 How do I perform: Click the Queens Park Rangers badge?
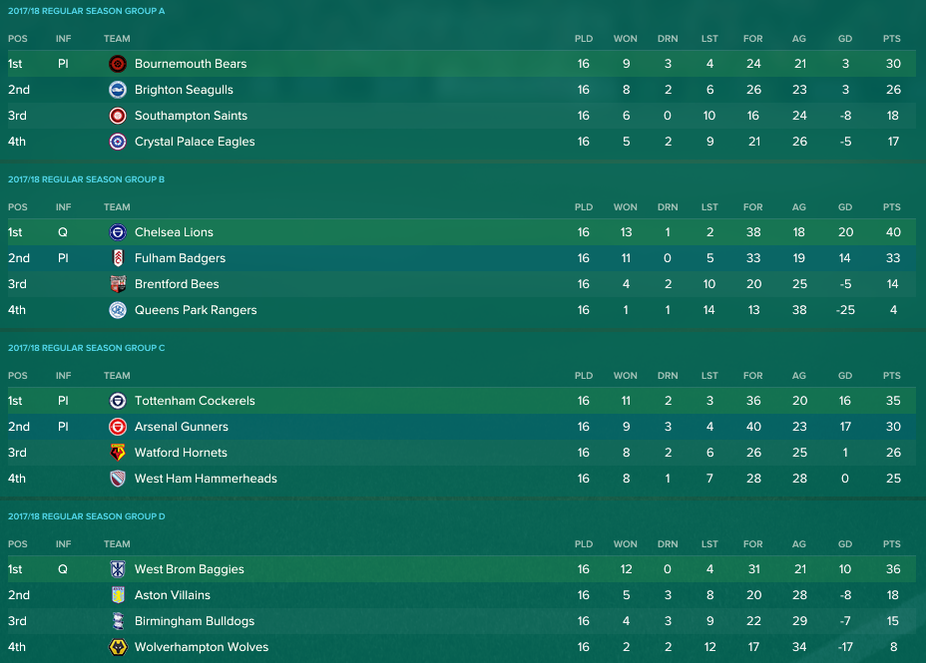point(118,310)
